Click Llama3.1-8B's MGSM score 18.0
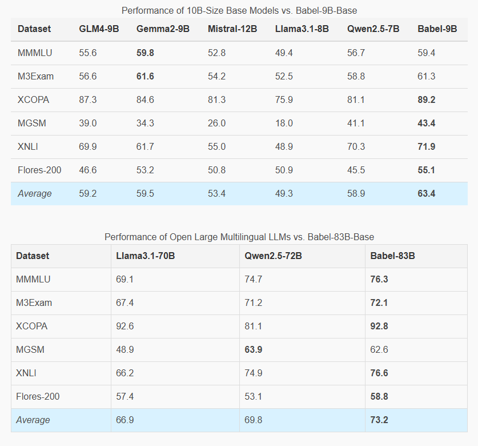Screen dimensions: 478x446 284,123
